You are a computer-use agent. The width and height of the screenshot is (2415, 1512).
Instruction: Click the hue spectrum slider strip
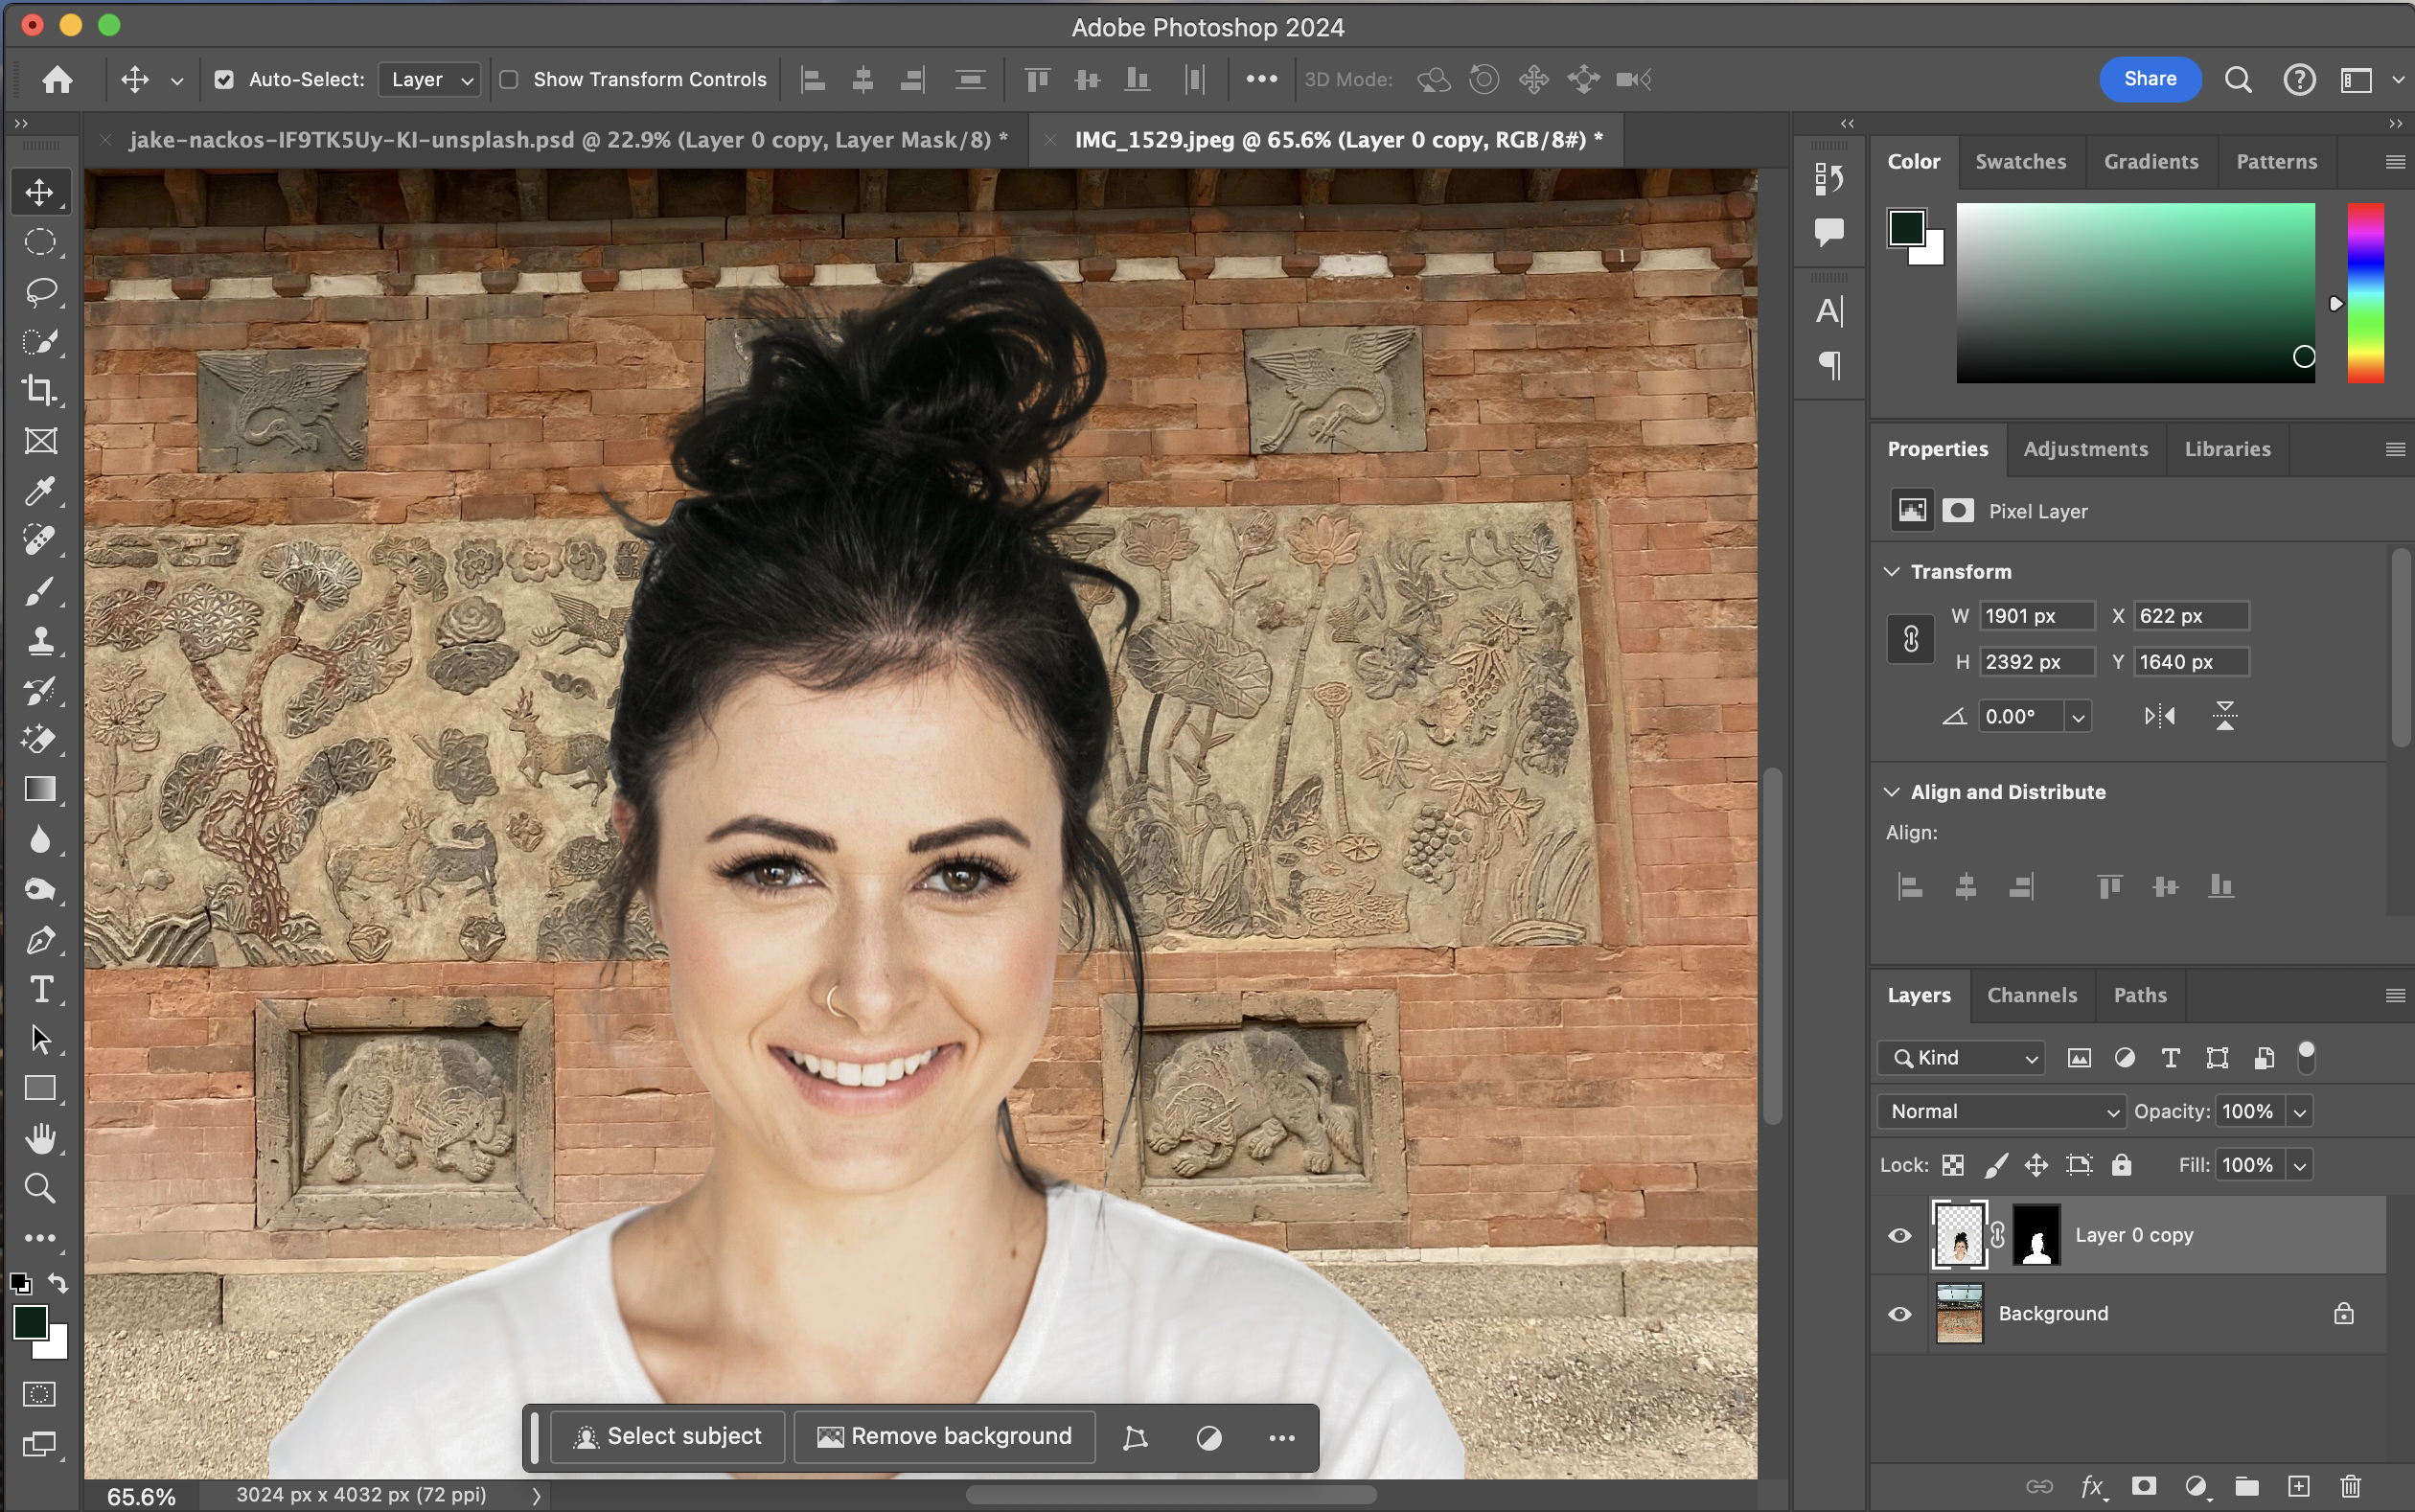tap(2365, 292)
